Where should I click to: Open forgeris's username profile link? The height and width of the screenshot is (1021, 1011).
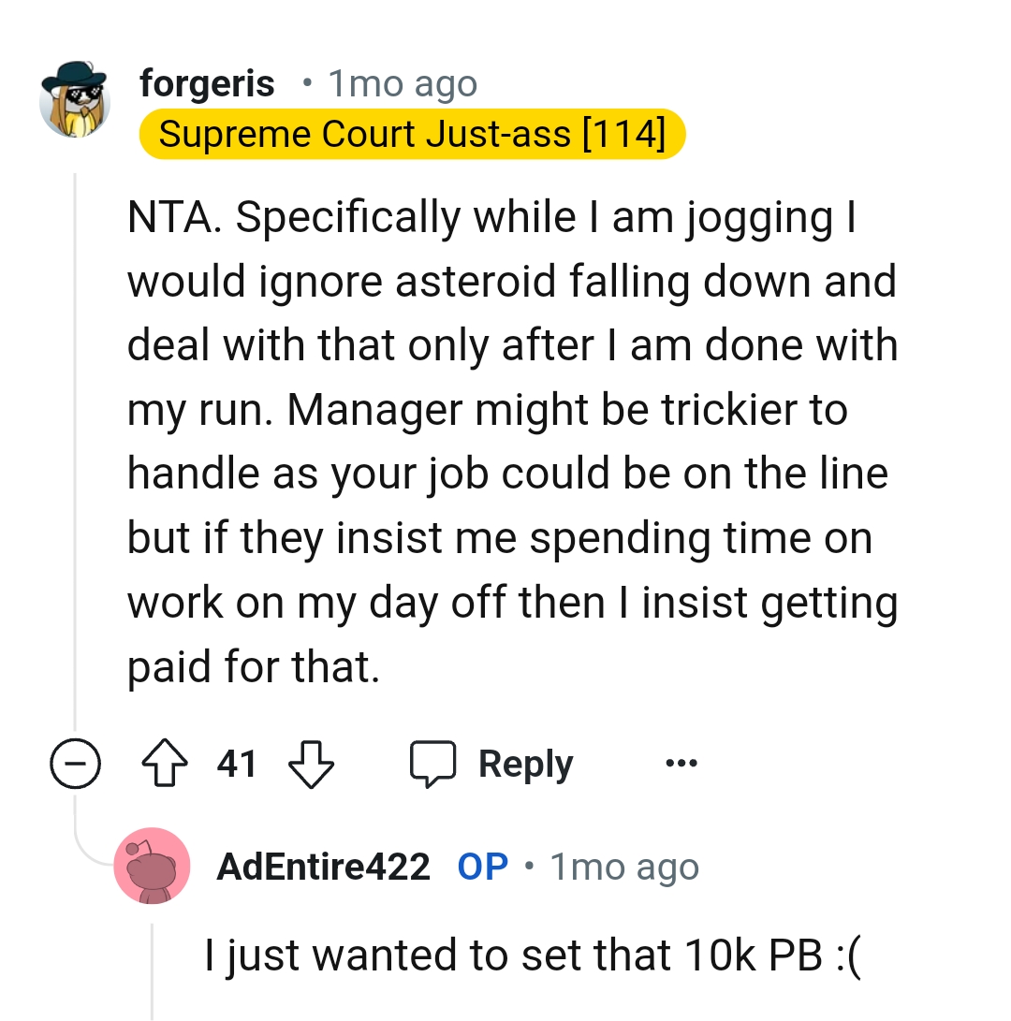207,82
